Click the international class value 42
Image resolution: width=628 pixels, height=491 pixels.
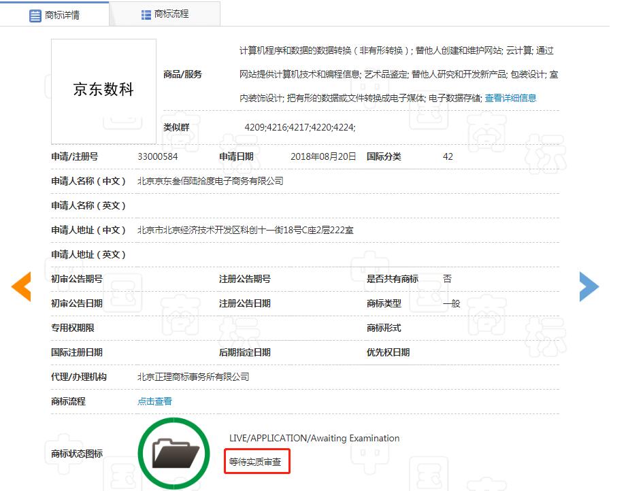pos(448,156)
